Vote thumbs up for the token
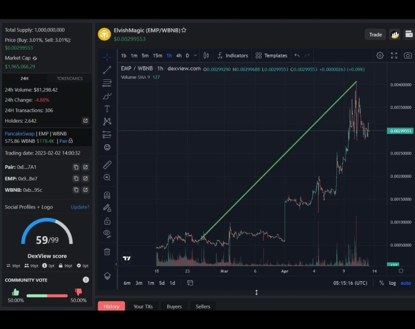The height and width of the screenshot is (329, 415). click(x=16, y=292)
